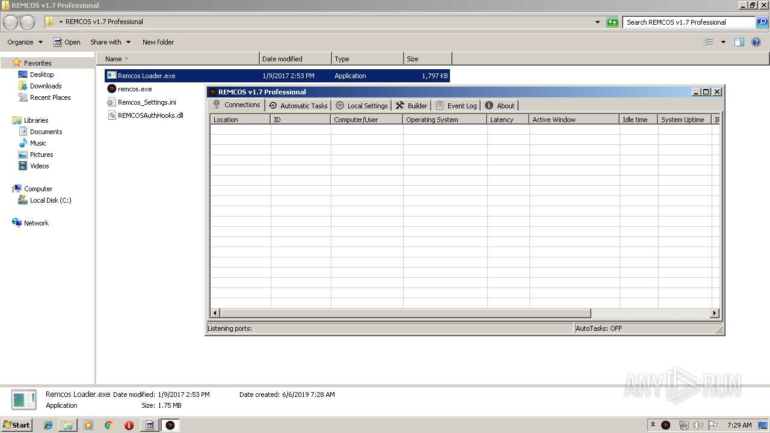
Task: Click the refresh button beside address bar
Action: tap(612, 22)
